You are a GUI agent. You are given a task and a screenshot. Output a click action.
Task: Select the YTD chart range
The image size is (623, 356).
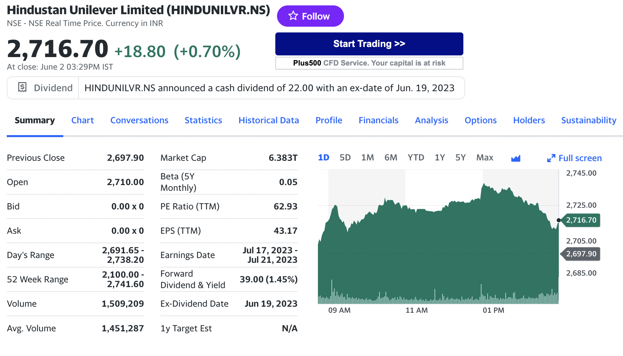tap(416, 158)
